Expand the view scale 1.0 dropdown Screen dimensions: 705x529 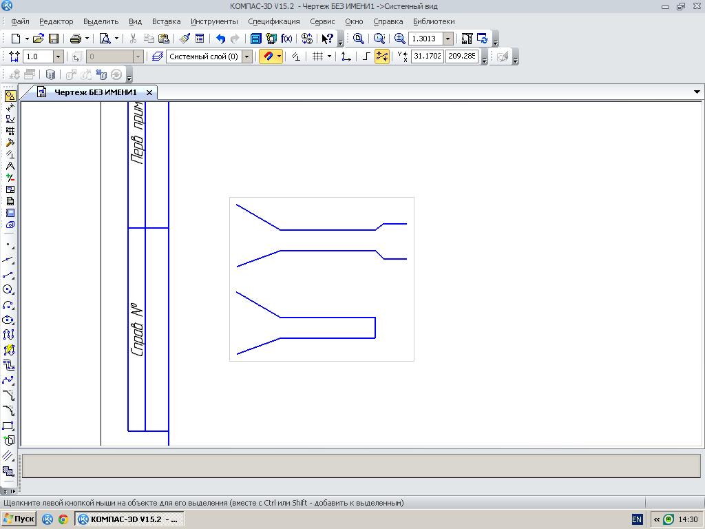tap(58, 56)
